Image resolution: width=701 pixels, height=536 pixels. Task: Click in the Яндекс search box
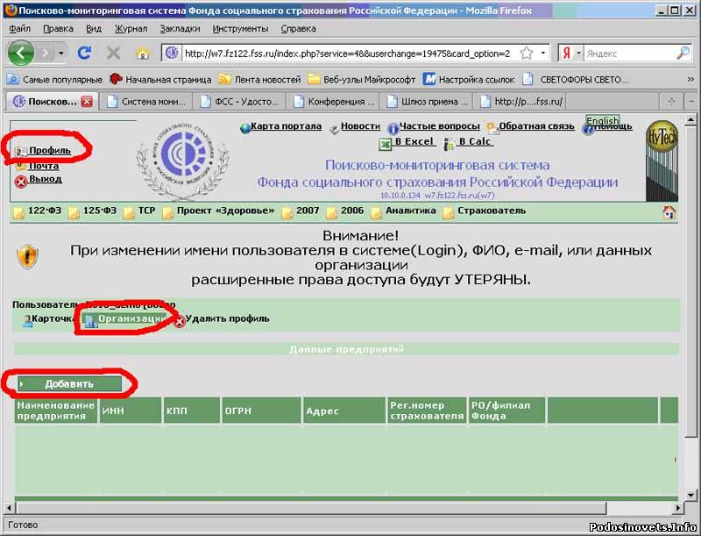click(629, 54)
